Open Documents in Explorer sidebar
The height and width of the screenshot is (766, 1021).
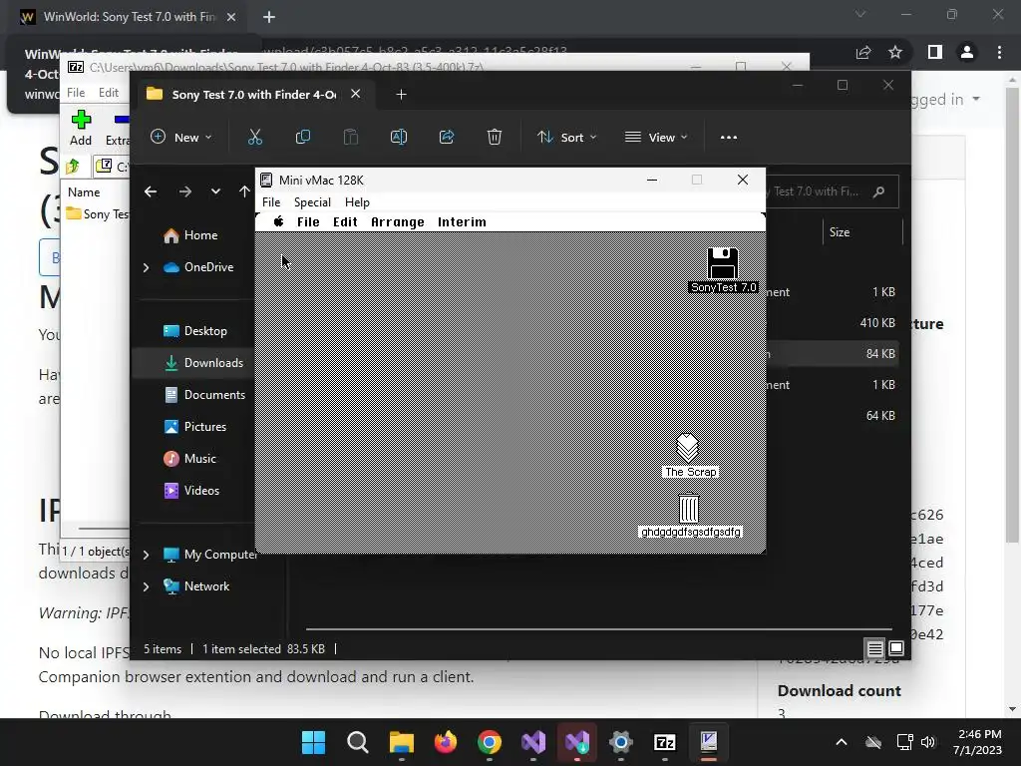205,395
